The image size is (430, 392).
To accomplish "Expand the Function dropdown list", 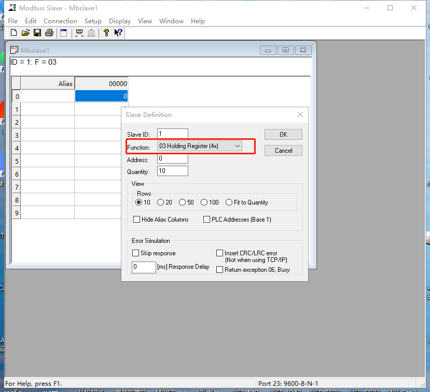I will click(x=237, y=146).
